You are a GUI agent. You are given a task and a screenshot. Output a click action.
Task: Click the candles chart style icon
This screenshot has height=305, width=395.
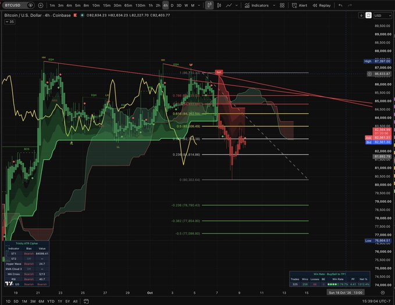point(209,5)
